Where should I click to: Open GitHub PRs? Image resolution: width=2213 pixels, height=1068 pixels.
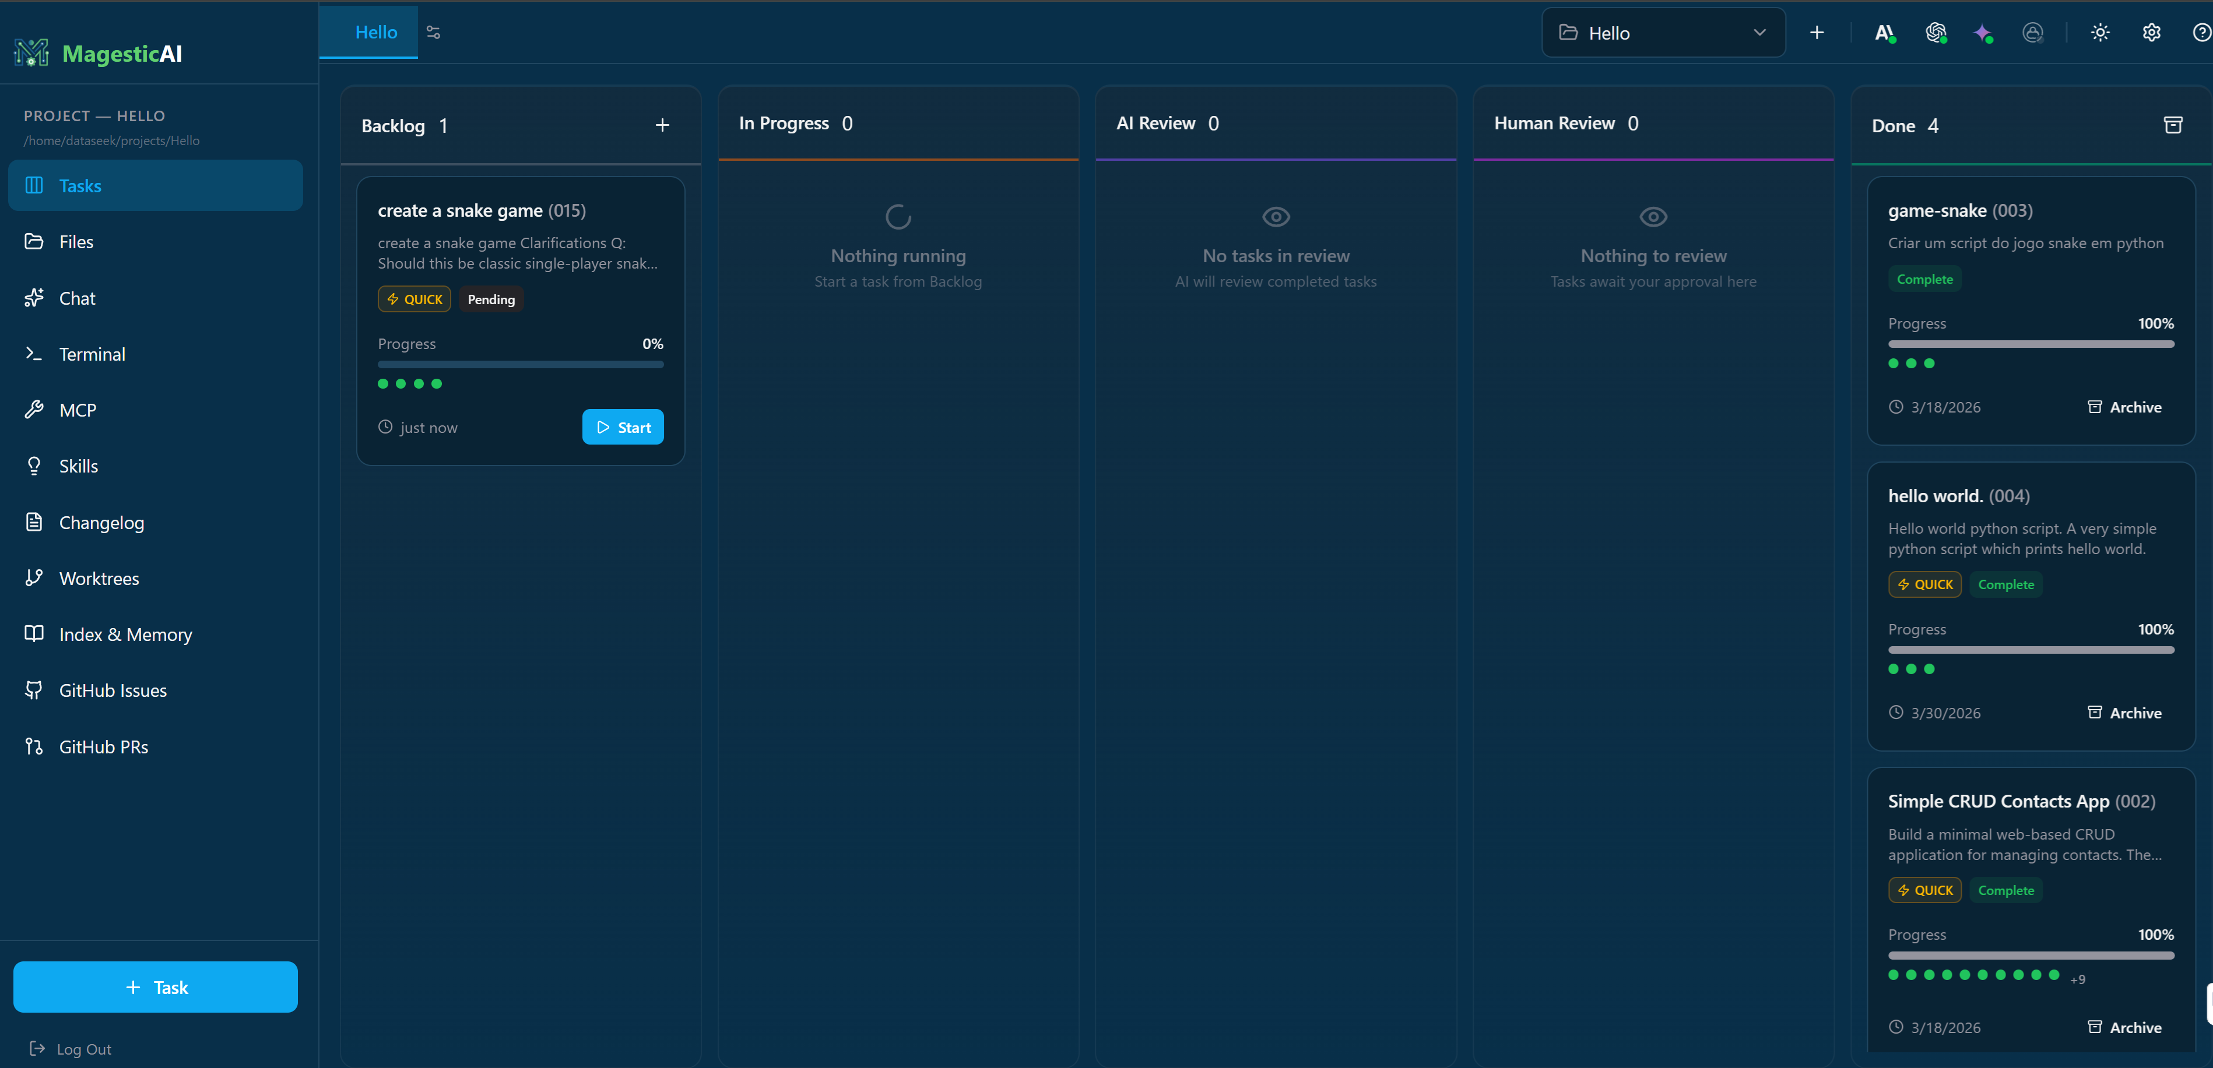156,747
